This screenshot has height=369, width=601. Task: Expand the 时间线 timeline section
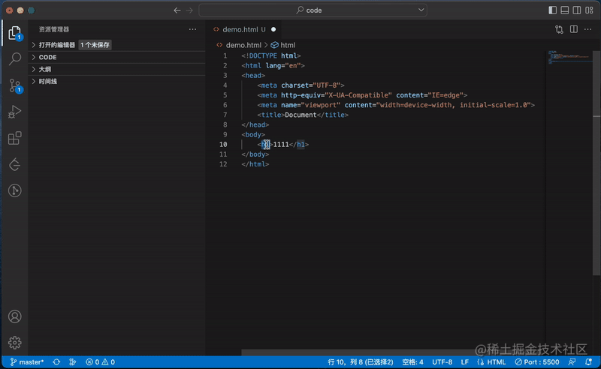point(117,82)
